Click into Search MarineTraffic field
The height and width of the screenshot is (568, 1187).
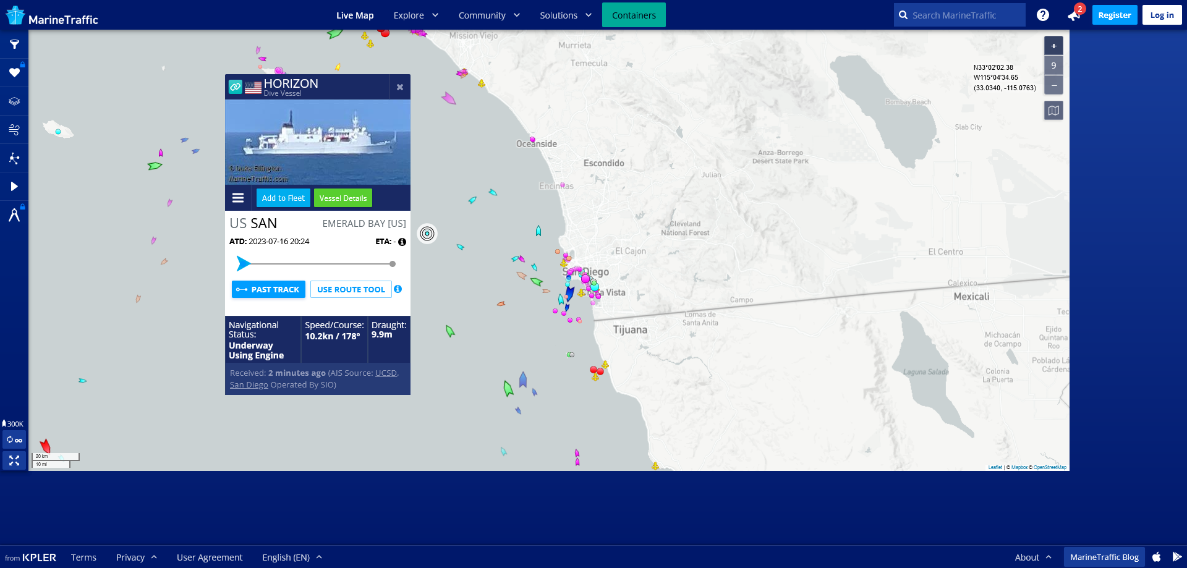[x=959, y=15]
